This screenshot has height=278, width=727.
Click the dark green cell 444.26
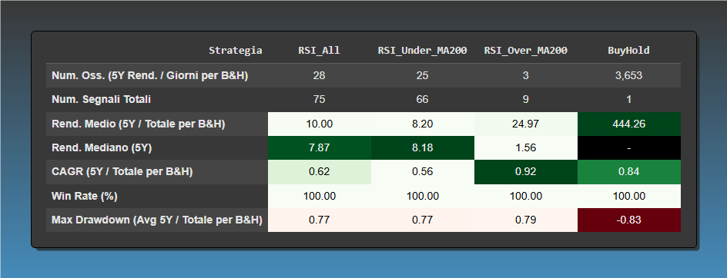tap(629, 124)
